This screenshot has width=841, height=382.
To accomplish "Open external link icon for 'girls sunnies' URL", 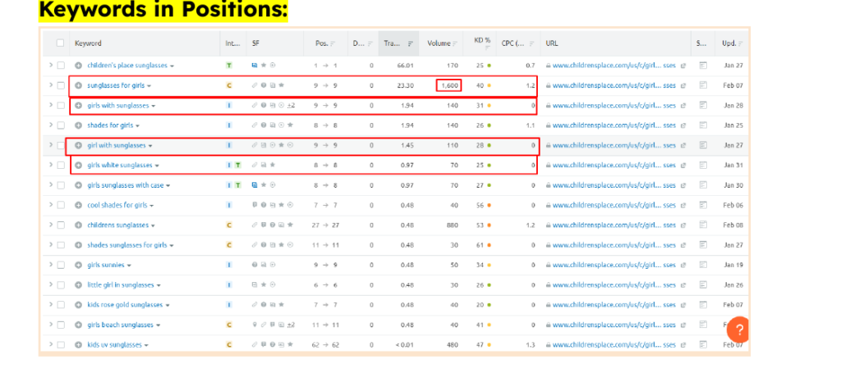I will pyautogui.click(x=682, y=266).
